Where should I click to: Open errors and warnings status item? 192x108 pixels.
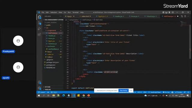pyautogui.click(x=54, y=92)
